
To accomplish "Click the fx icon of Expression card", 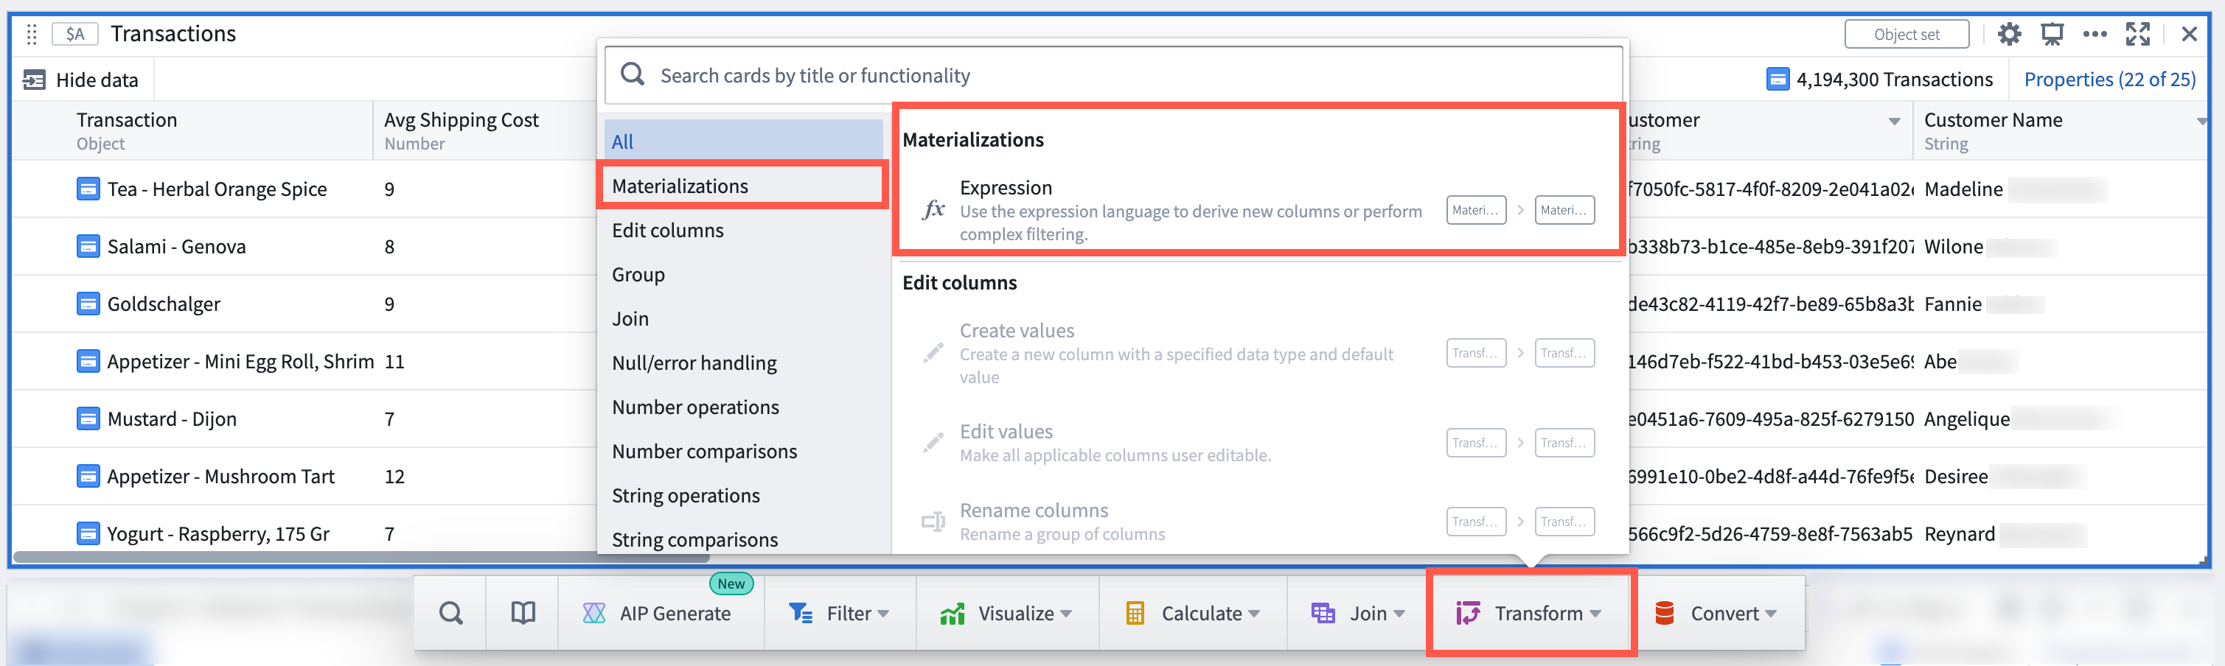I will [933, 210].
